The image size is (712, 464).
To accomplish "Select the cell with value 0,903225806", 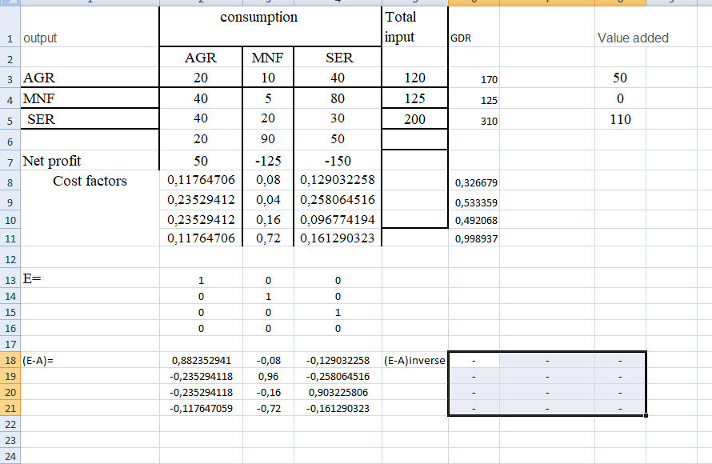I will [337, 392].
